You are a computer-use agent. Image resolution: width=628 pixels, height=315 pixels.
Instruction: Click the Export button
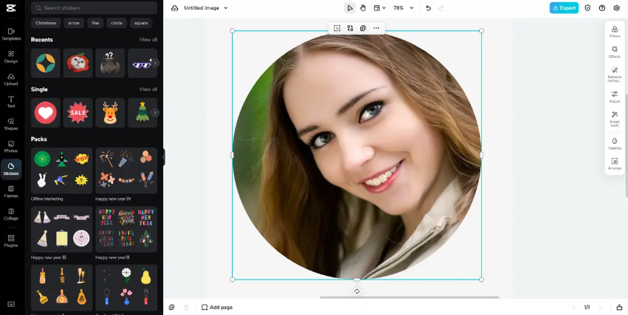(x=563, y=8)
